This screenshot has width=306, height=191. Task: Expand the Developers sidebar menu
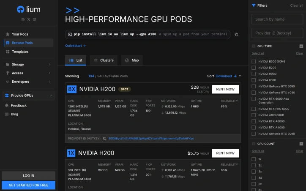tap(28, 82)
